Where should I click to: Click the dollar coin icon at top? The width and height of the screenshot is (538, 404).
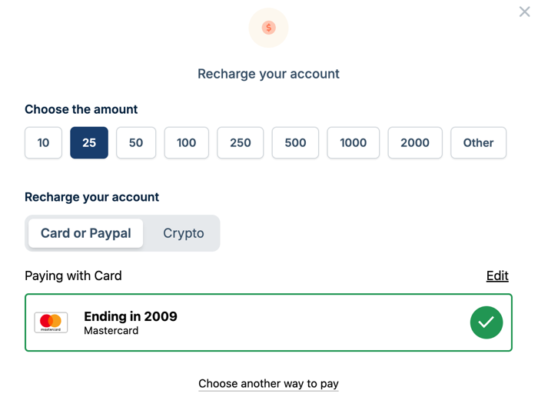point(268,28)
